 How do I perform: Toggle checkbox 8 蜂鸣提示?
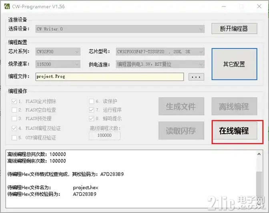click(x=91, y=119)
